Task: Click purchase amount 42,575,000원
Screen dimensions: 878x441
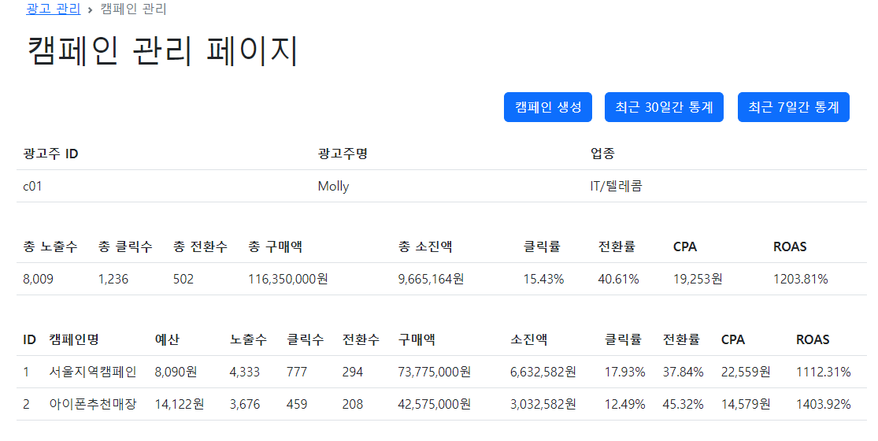Action: click(434, 405)
